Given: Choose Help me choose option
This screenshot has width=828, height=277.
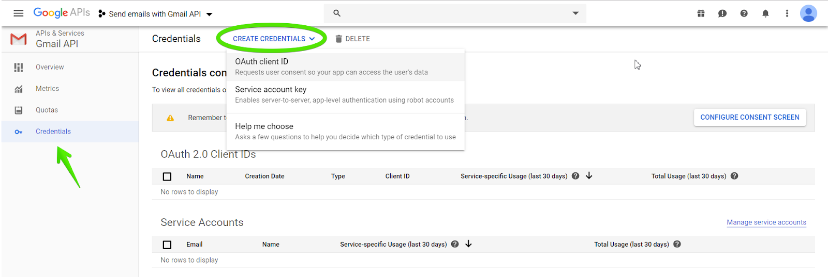Looking at the screenshot, I should pos(346,132).
